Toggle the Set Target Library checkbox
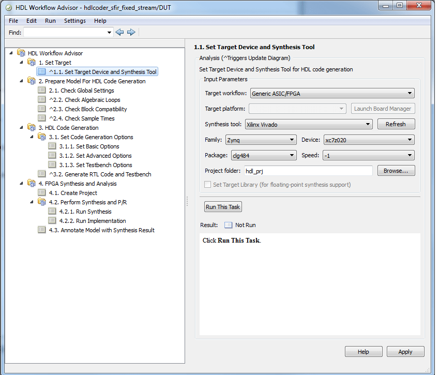439x375 pixels. point(207,185)
